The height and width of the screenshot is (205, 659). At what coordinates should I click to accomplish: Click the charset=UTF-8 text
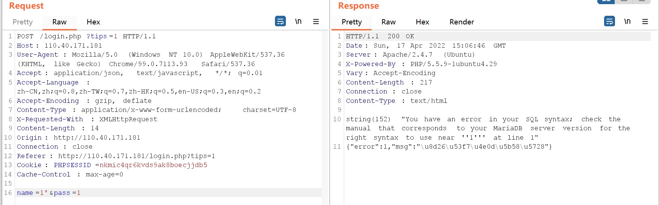point(269,110)
